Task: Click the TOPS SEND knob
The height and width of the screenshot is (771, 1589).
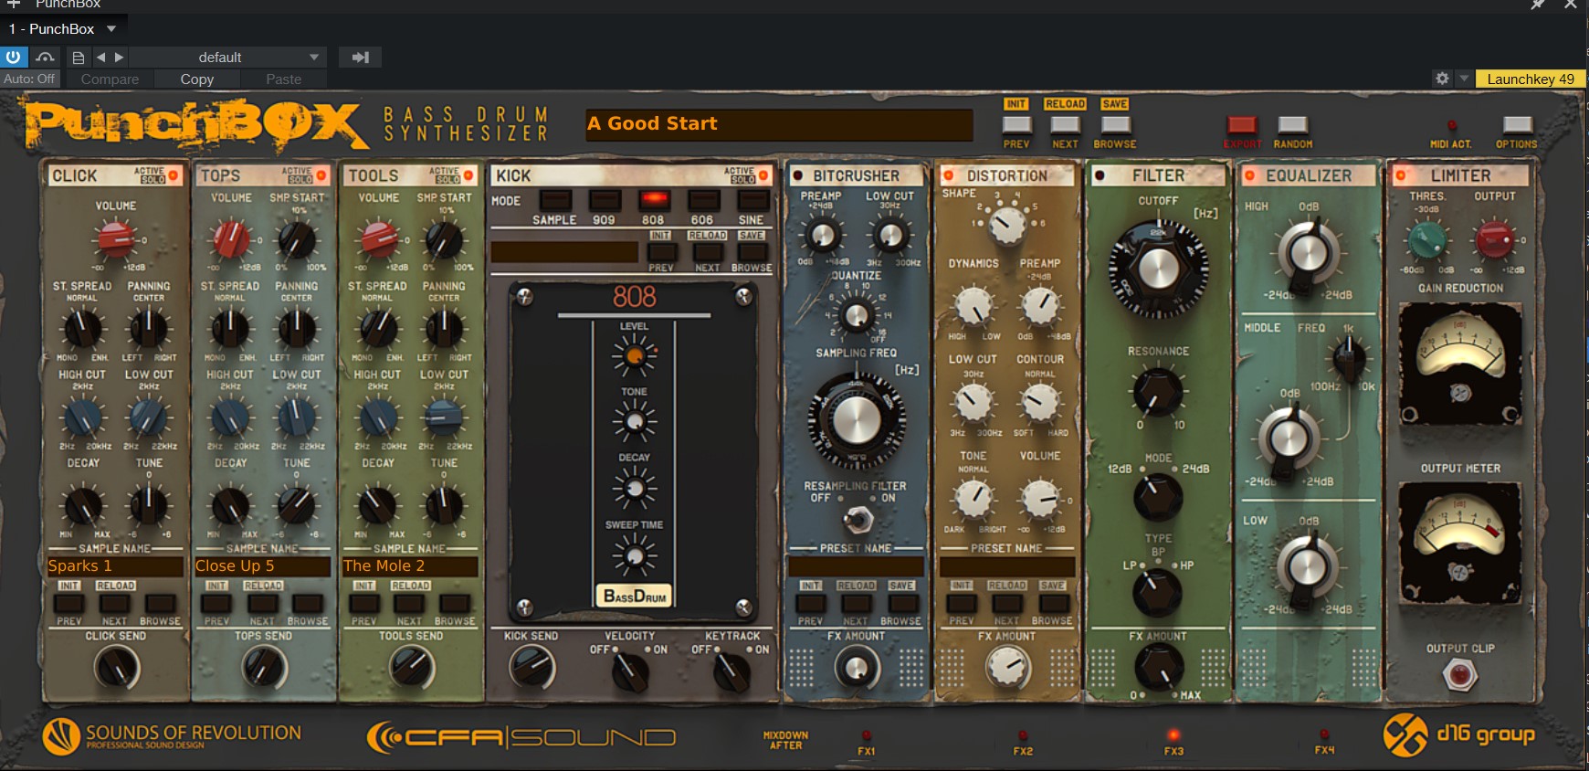Action: 264,668
